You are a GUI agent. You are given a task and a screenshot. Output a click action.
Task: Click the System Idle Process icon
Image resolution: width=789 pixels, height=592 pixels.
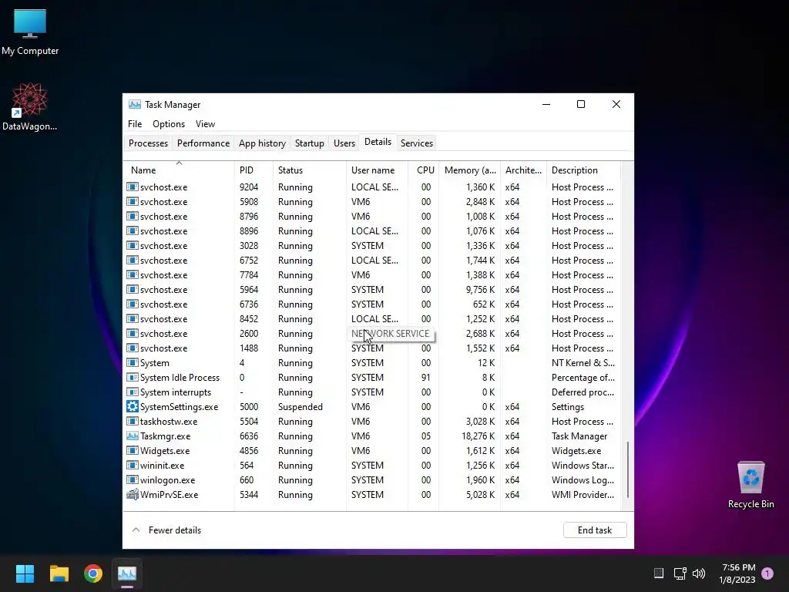click(133, 378)
